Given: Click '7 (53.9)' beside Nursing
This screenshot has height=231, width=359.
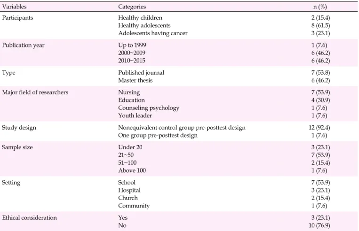Looking at the screenshot, I should 320,92.
